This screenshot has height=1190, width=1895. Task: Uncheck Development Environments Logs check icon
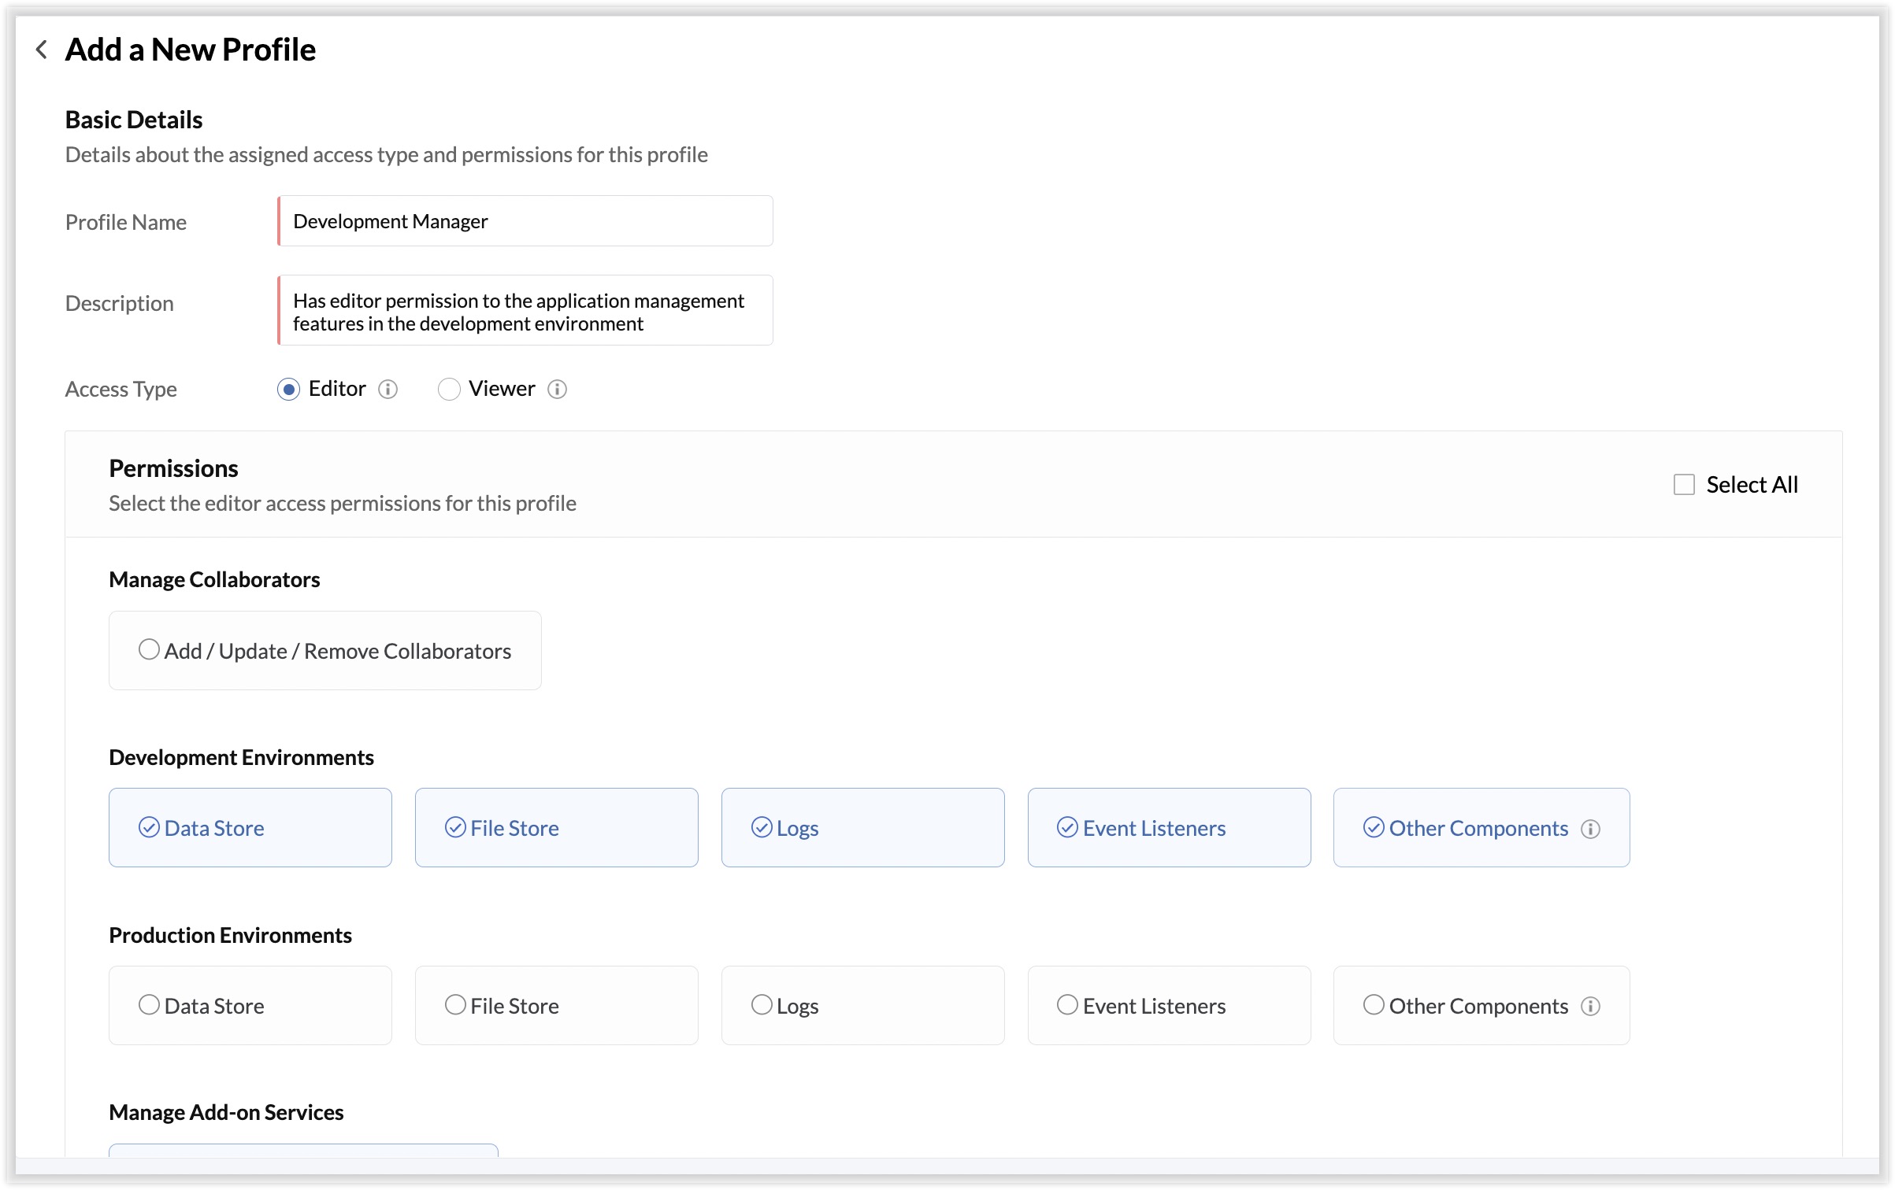click(x=761, y=827)
